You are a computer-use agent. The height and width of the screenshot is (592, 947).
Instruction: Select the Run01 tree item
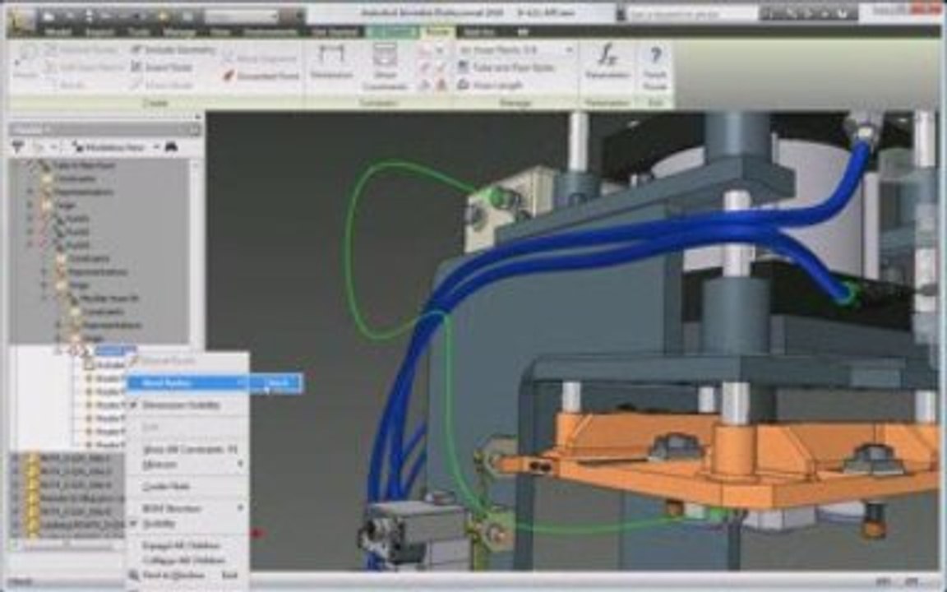click(76, 218)
